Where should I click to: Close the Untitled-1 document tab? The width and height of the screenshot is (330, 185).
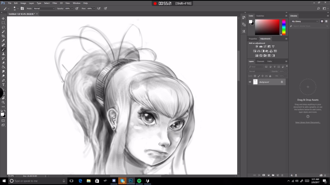click(x=37, y=14)
